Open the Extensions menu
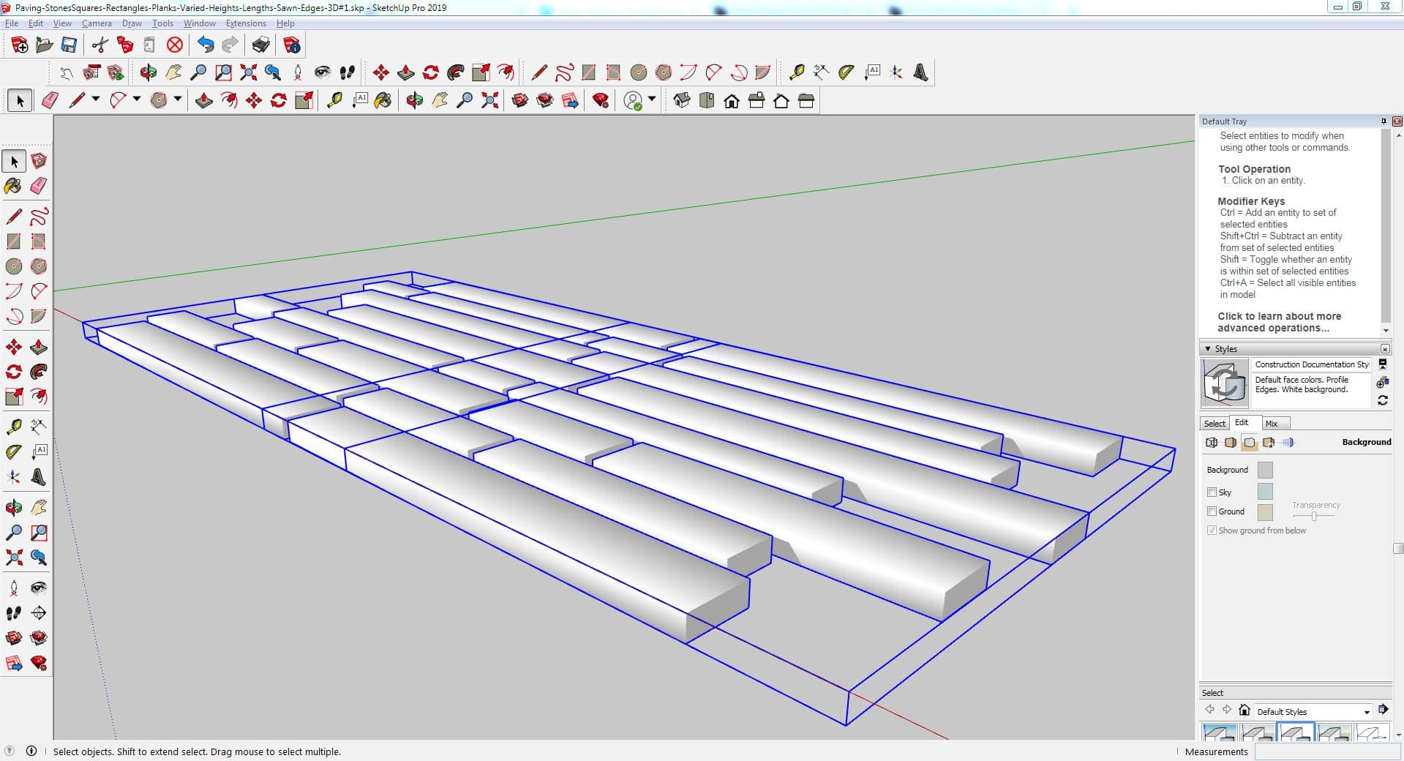1404x761 pixels. 246,23
